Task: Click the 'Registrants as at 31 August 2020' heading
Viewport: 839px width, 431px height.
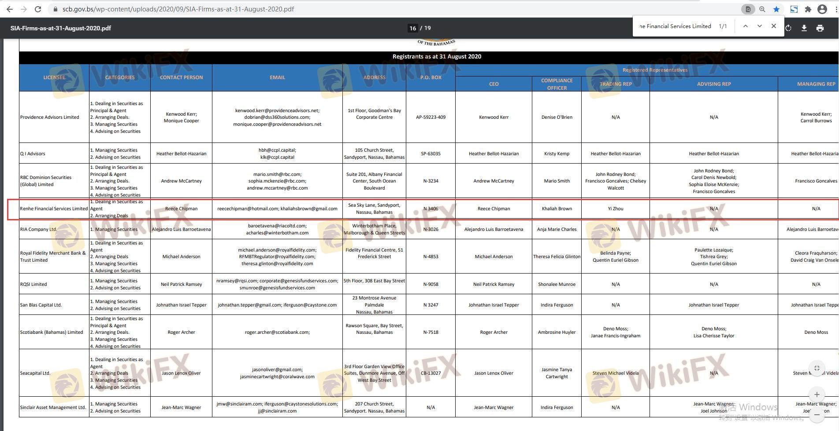Action: (x=437, y=56)
